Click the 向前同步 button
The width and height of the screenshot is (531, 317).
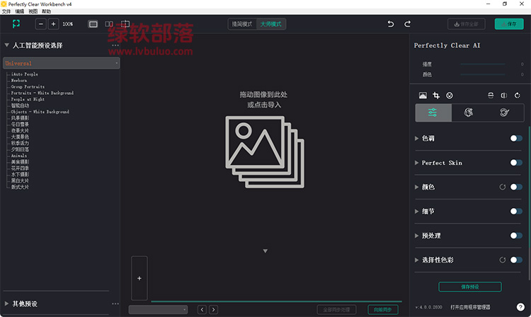(x=383, y=309)
